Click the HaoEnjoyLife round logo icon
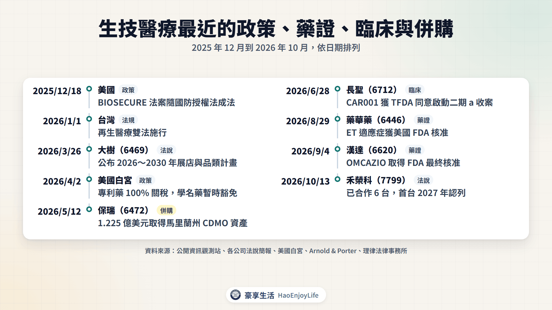 235,295
